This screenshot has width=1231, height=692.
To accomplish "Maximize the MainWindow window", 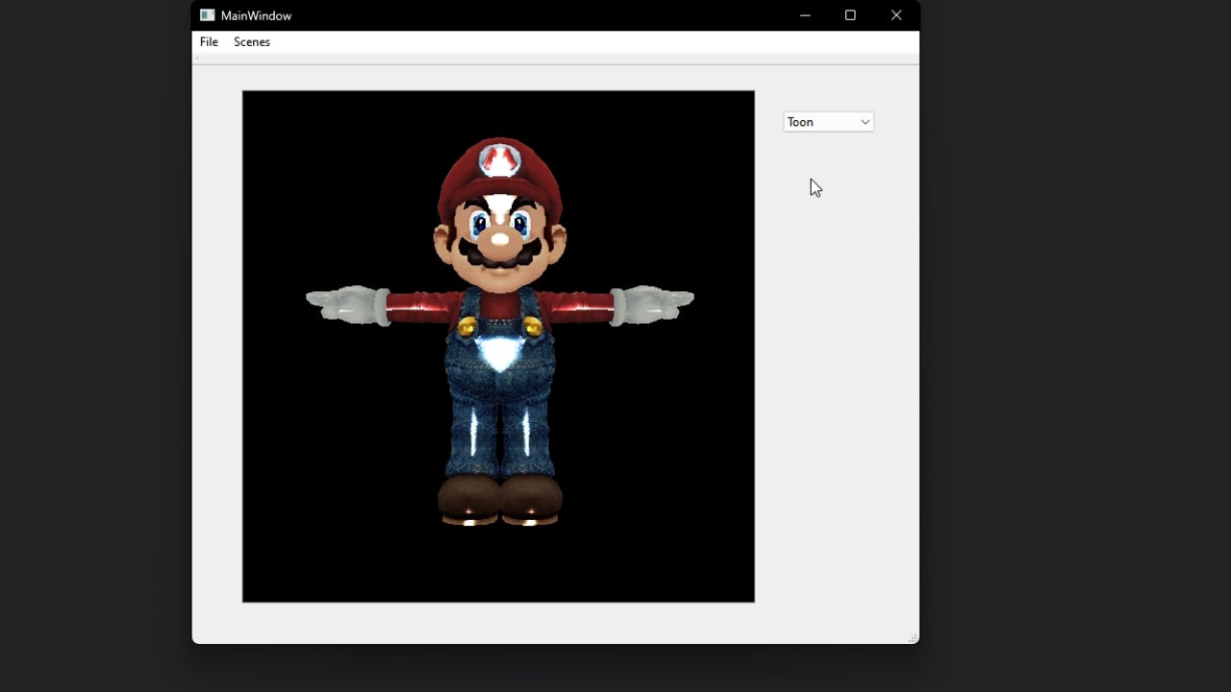I will point(850,15).
